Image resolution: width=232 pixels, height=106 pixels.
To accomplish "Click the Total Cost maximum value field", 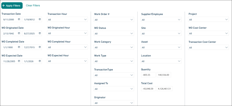I will [165, 89].
